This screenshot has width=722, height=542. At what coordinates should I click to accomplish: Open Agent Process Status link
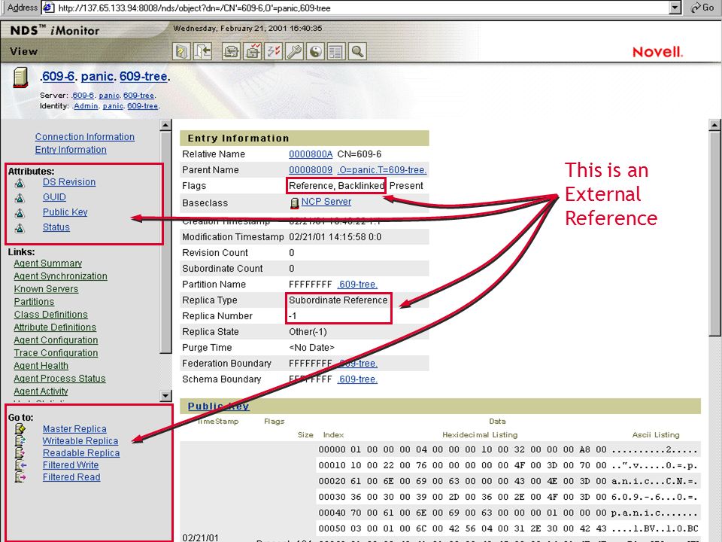tap(59, 379)
